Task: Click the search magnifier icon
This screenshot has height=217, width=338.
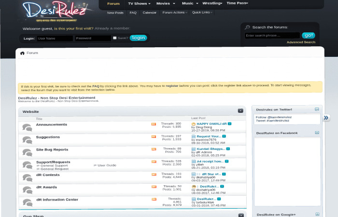Action: (x=247, y=27)
